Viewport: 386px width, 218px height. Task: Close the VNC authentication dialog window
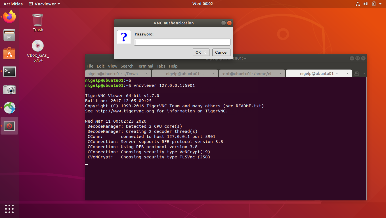click(229, 23)
